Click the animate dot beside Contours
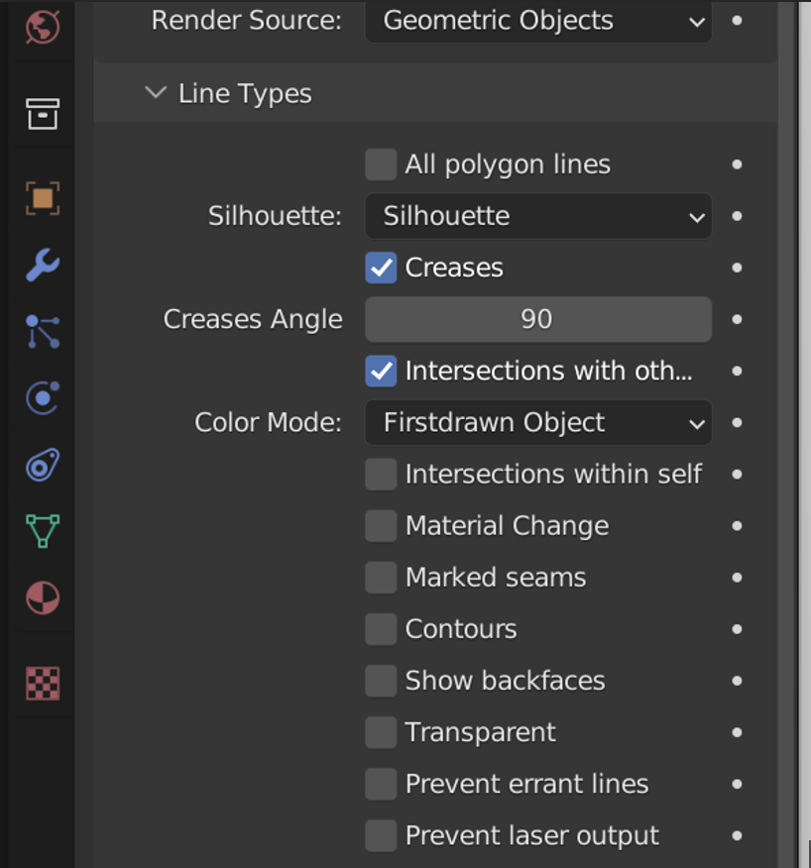The image size is (811, 868). pos(737,629)
